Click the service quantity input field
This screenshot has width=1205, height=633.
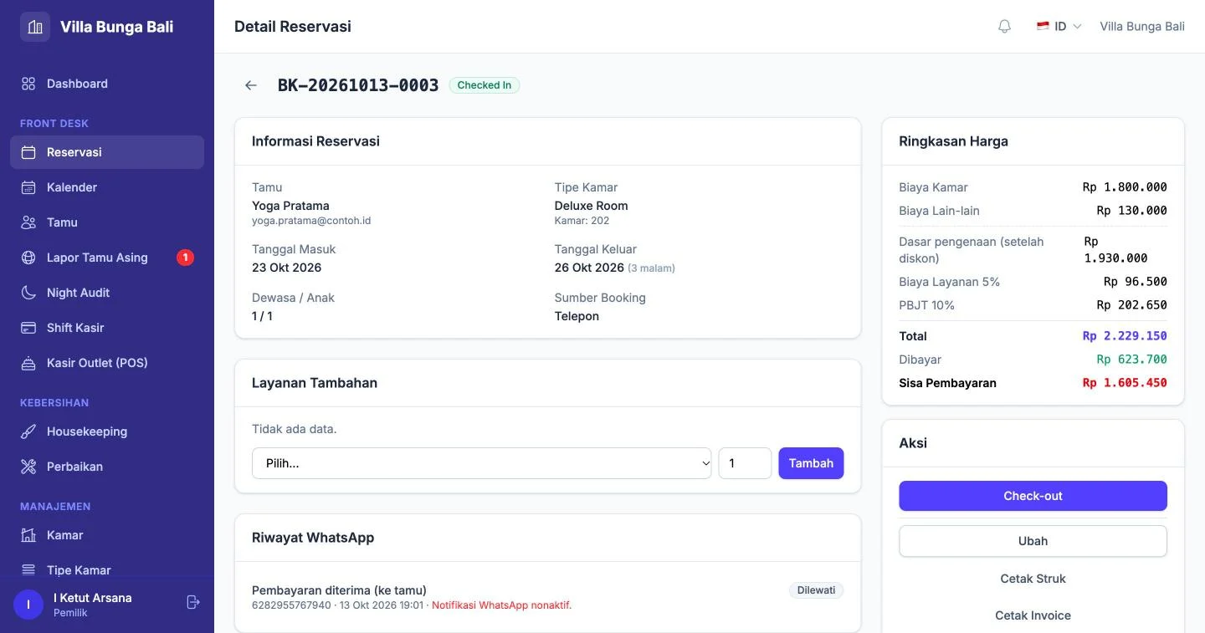point(745,463)
